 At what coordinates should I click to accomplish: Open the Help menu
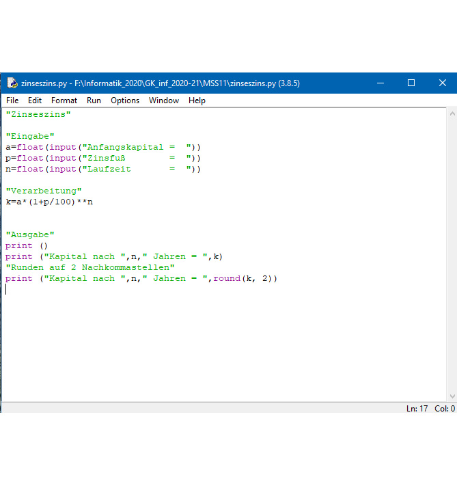197,100
